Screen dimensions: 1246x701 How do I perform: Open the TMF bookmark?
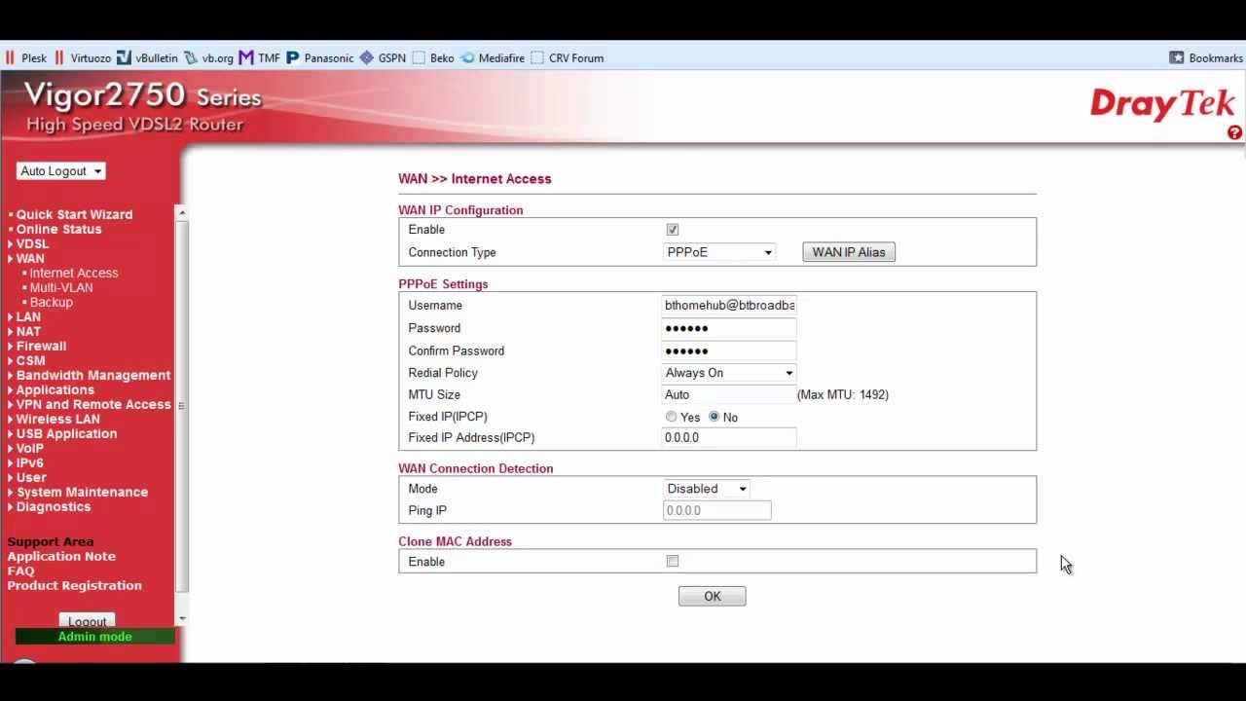tap(259, 58)
